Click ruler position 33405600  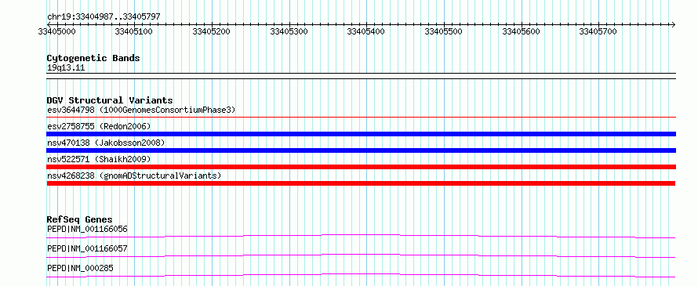pyautogui.click(x=521, y=31)
